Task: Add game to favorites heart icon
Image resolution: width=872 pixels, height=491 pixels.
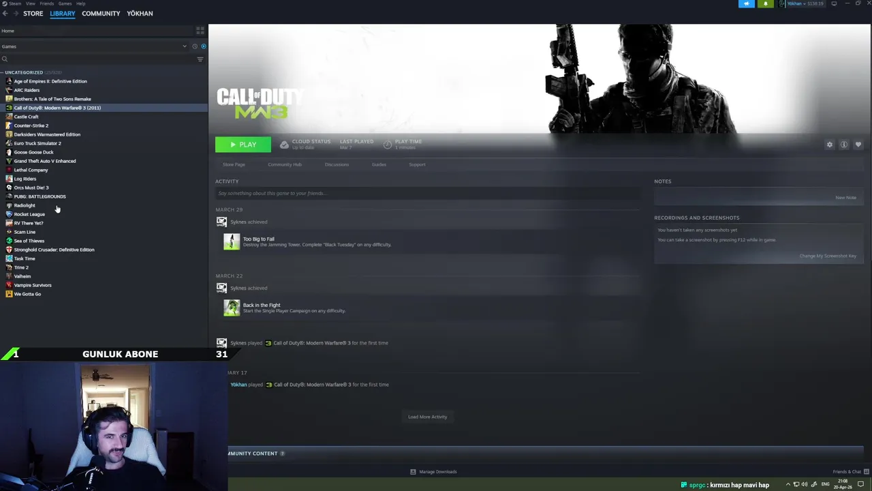Action: tap(858, 145)
